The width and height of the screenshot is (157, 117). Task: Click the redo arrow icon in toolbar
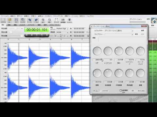36,20
